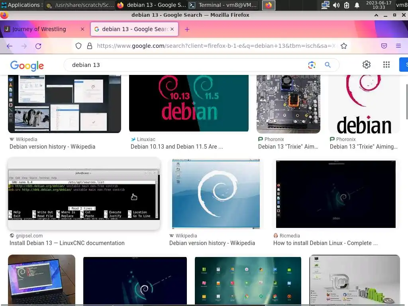View site security padlock information

pos(90,46)
